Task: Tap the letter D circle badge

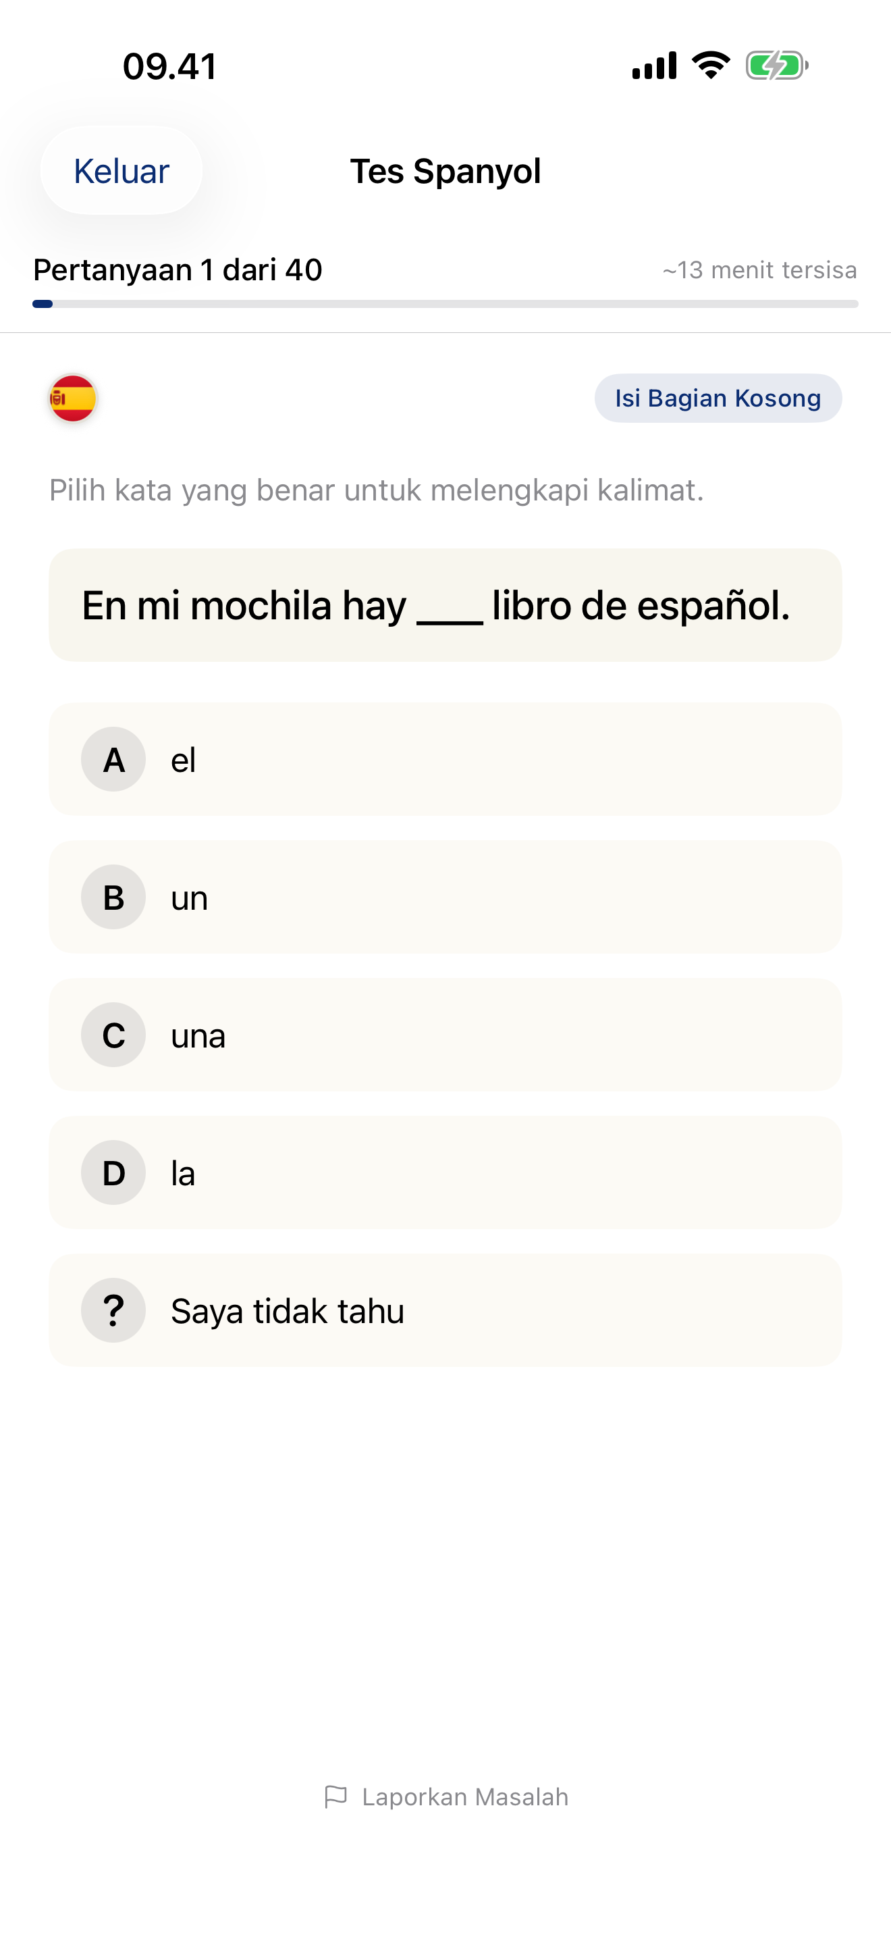Action: 113,1173
